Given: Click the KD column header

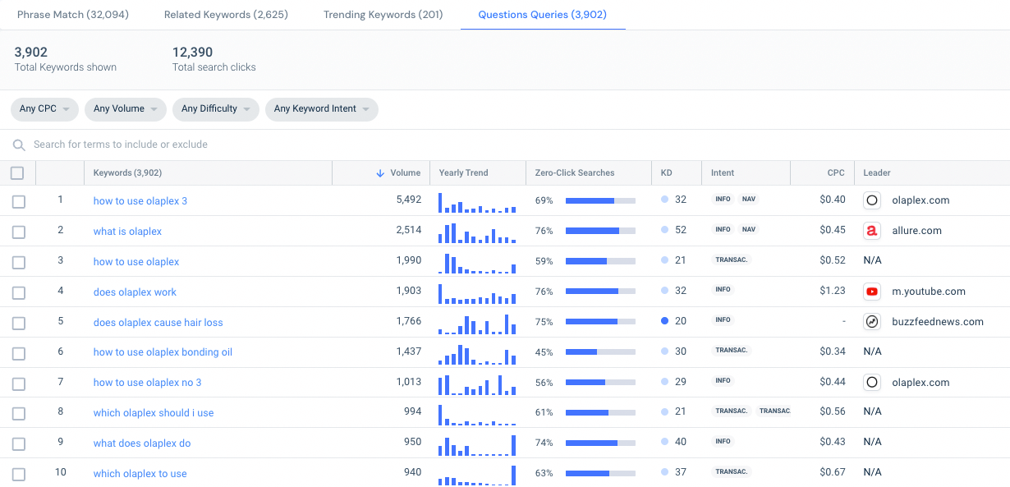Looking at the screenshot, I should click(x=667, y=173).
